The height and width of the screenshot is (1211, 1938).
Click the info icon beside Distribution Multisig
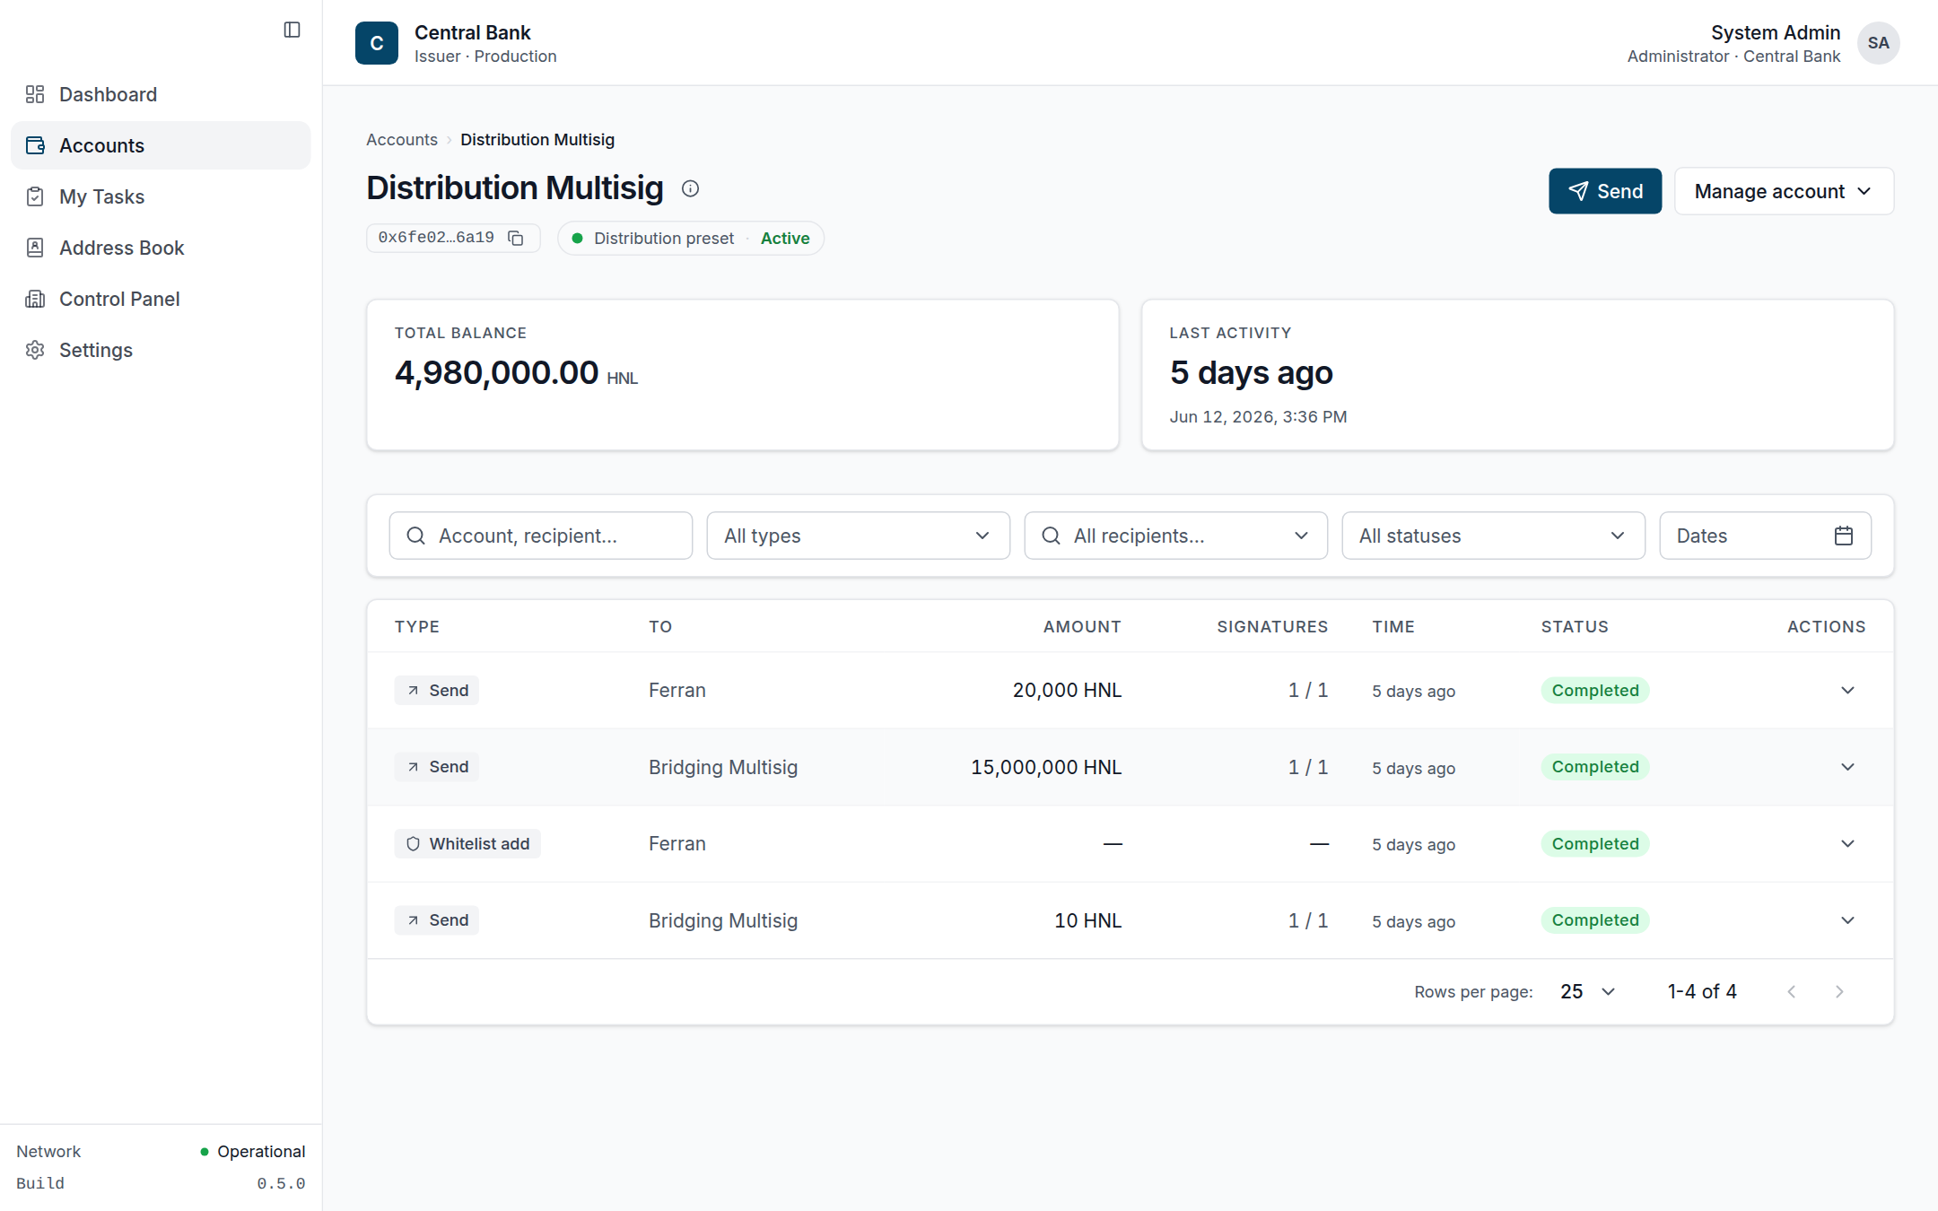690,188
